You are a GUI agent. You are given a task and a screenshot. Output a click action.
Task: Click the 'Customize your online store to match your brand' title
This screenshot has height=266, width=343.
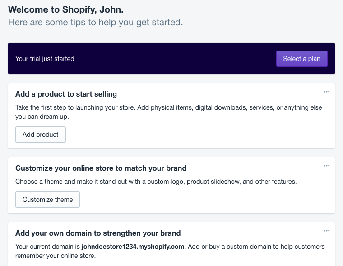tap(101, 168)
